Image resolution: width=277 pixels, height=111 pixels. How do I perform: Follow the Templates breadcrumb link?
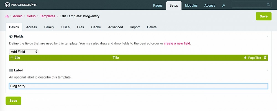pyautogui.click(x=48, y=16)
